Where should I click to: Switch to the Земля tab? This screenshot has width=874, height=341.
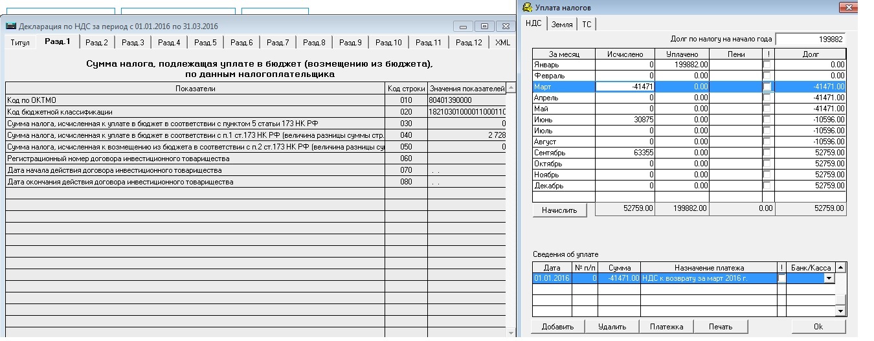pyautogui.click(x=561, y=25)
